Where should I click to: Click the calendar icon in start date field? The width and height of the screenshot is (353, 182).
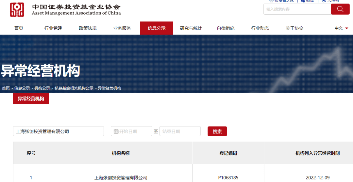click(116, 131)
